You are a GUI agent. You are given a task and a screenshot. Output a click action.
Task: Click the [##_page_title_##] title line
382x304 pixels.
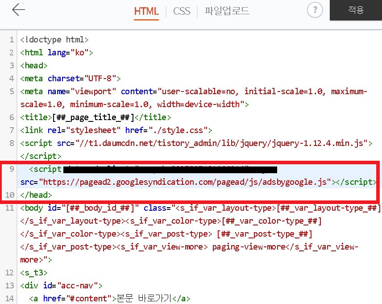pos(95,117)
